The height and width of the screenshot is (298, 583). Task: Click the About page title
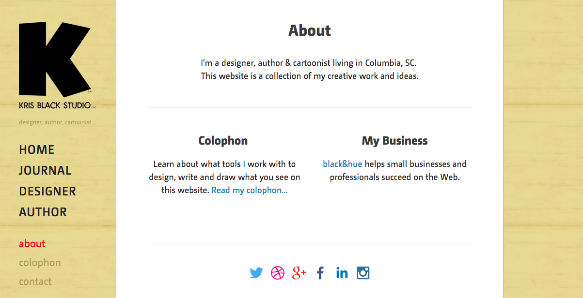click(x=310, y=30)
